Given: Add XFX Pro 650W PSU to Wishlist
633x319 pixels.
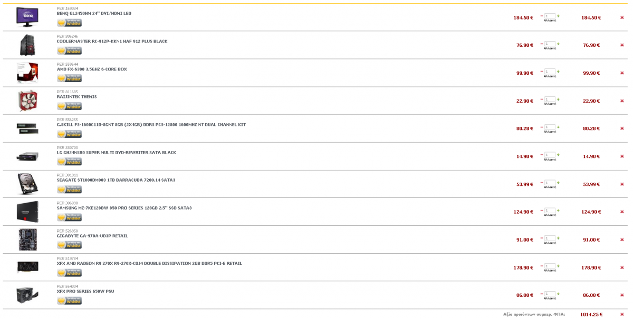Looking at the screenshot, I should tap(69, 301).
